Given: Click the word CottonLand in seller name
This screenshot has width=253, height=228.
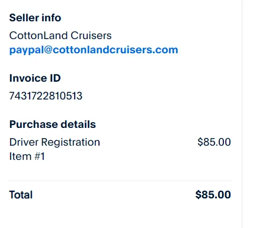Looking at the screenshot, I should 39,36.
